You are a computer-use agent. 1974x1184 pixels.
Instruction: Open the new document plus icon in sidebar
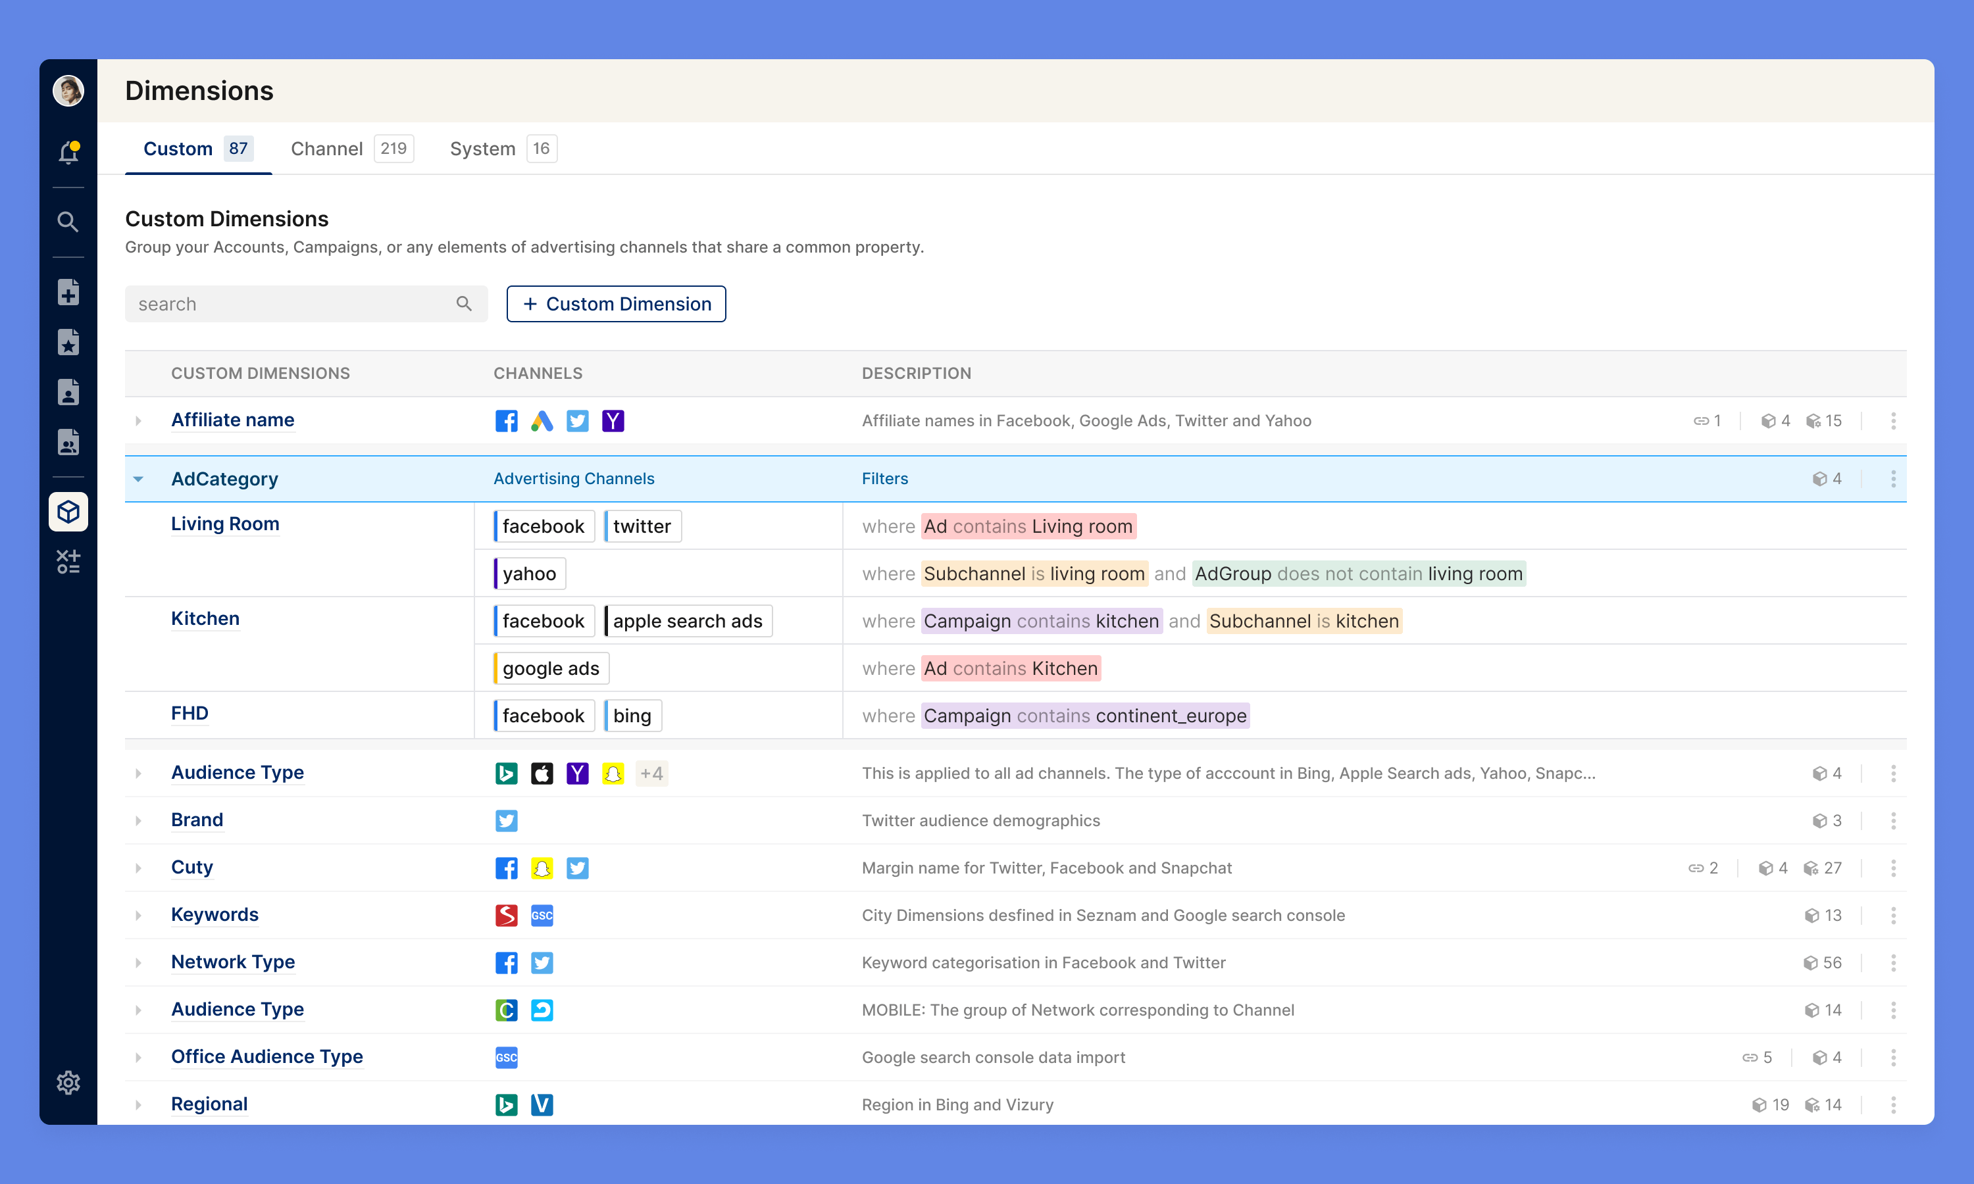click(68, 292)
